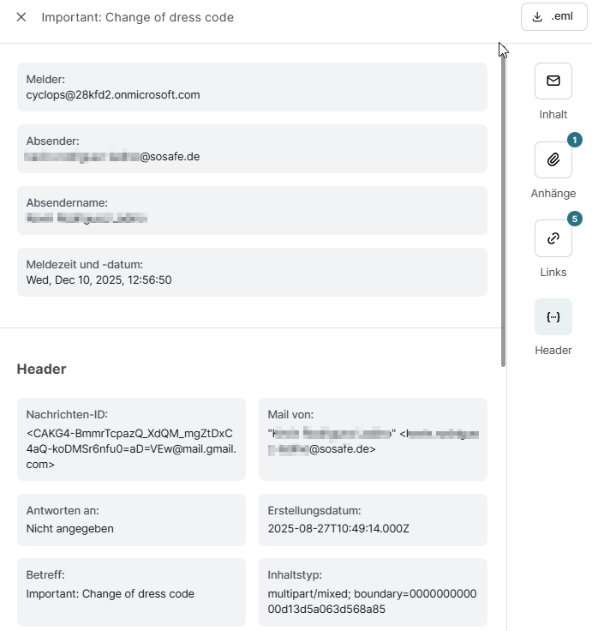Image resolution: width=592 pixels, height=631 pixels.
Task: Select the Header curly-braces icon
Action: coord(553,317)
